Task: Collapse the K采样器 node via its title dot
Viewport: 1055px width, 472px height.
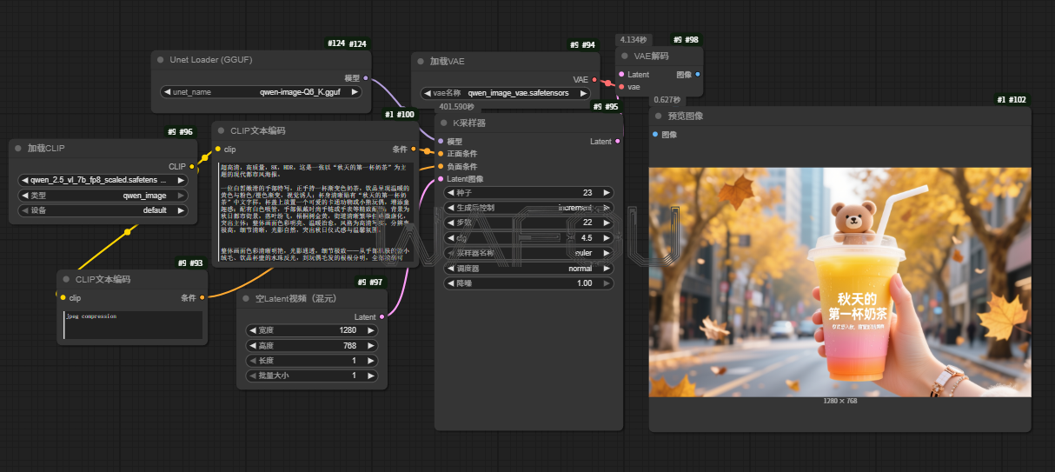Action: 443,123
